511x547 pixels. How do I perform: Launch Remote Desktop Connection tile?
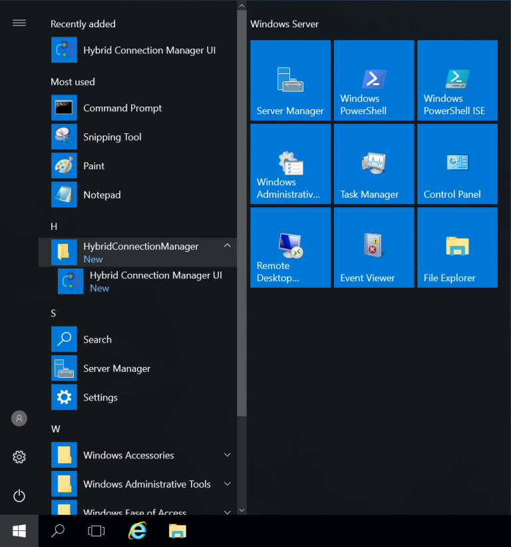(290, 247)
